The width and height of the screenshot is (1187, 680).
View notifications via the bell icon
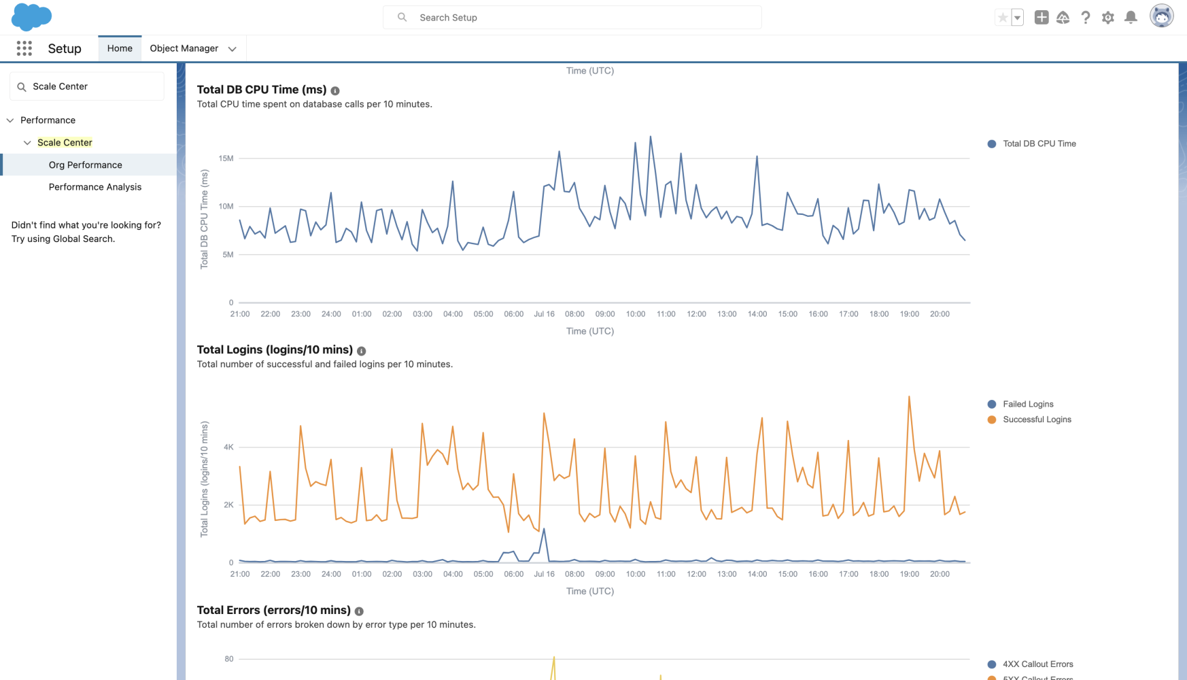[x=1131, y=17]
